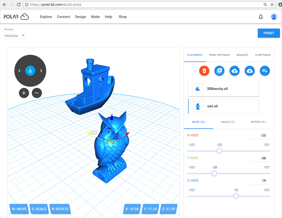Open the Help menu

click(x=109, y=17)
